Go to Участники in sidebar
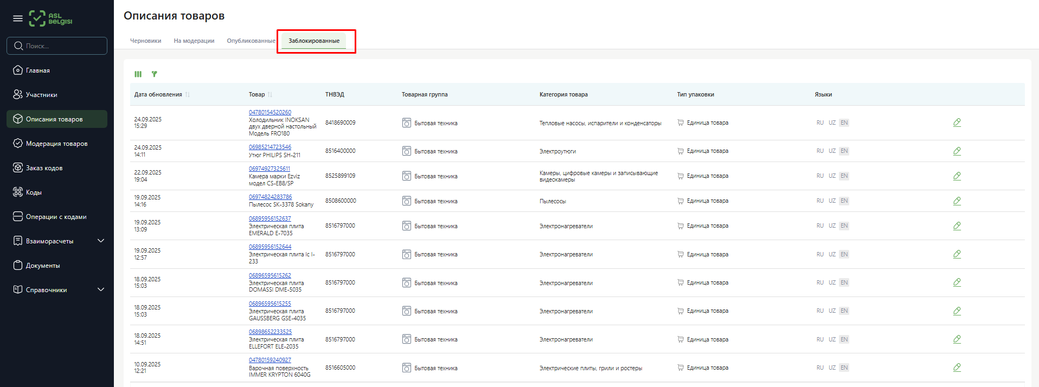Screen dimensions: 1039x387 coord(41,95)
